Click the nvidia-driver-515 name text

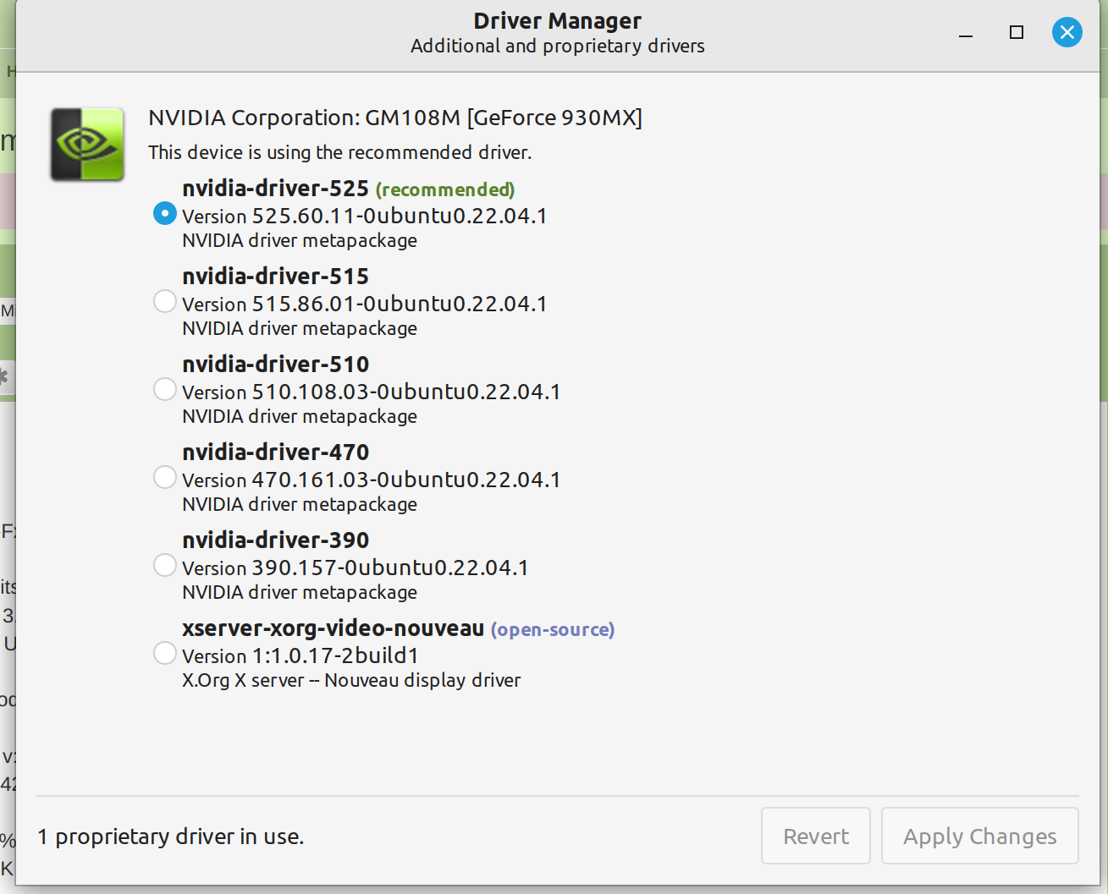pos(276,276)
